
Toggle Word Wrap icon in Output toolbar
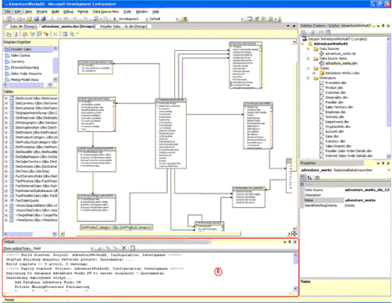click(133, 248)
